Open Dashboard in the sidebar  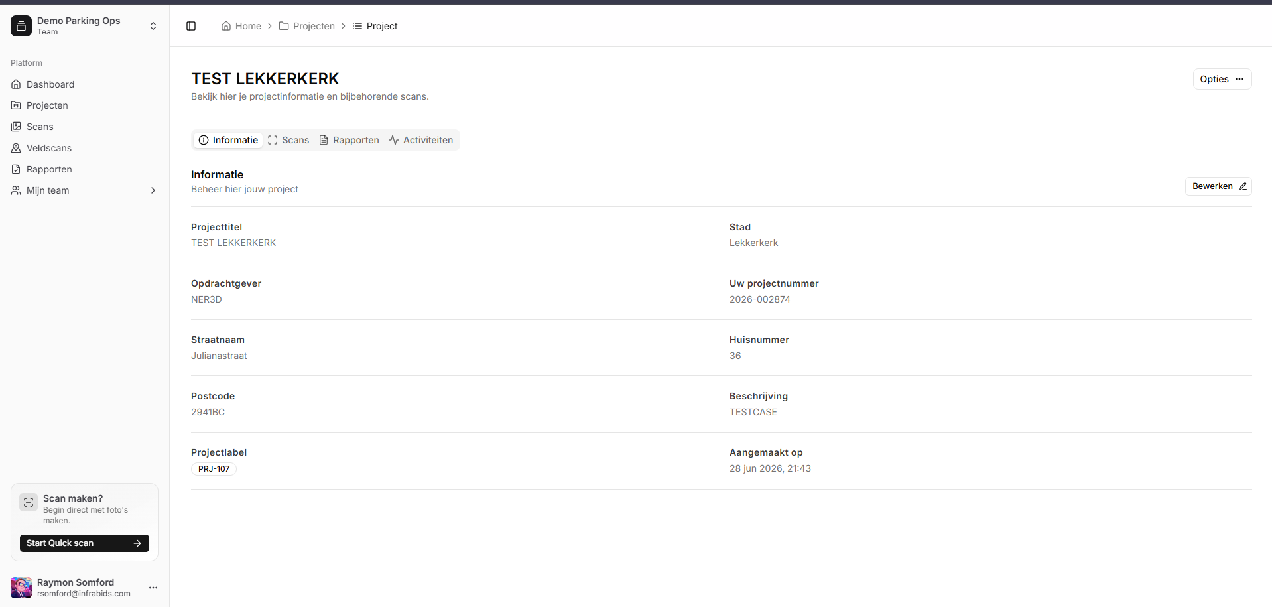(x=84, y=84)
